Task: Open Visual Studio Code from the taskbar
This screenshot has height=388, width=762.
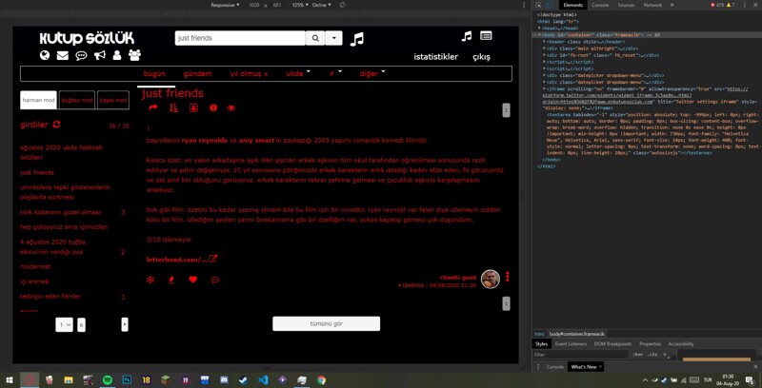Action: (264, 379)
